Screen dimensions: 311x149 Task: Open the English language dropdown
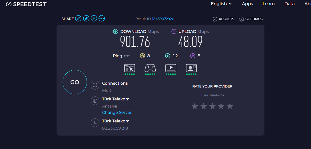221,4
